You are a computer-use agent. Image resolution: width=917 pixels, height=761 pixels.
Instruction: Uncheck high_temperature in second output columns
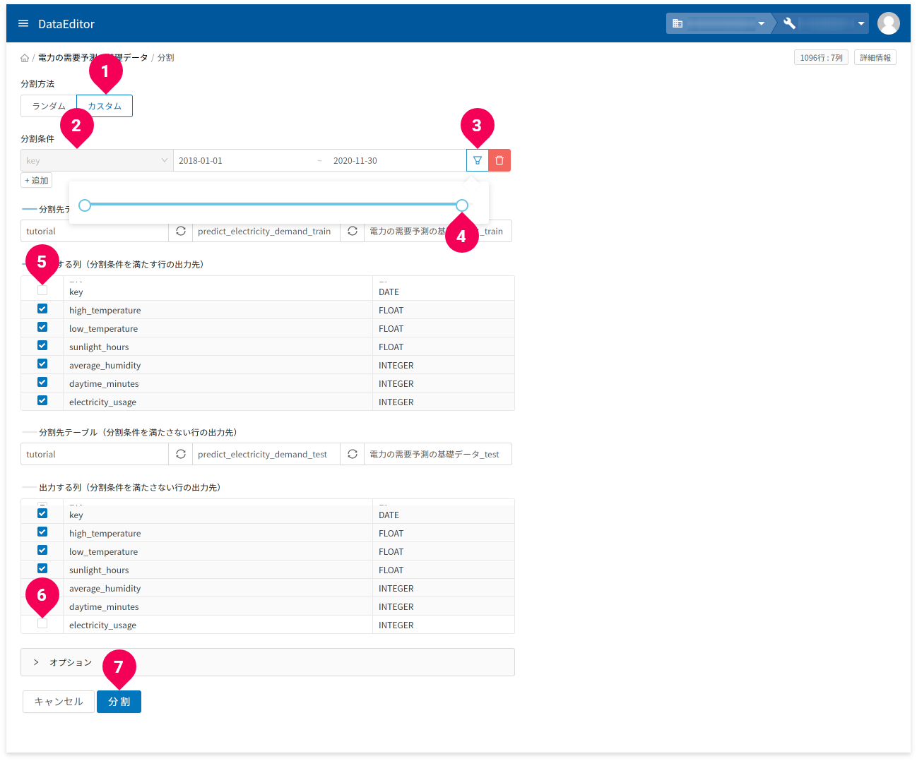click(x=42, y=532)
